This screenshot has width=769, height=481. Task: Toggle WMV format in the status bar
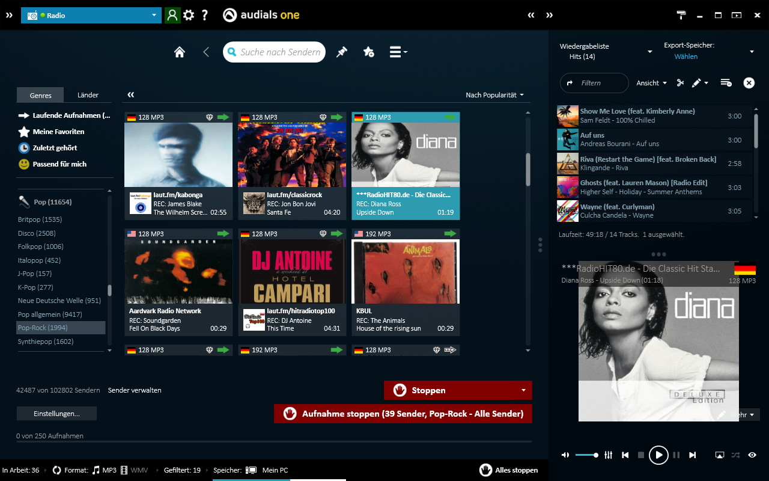pos(135,470)
